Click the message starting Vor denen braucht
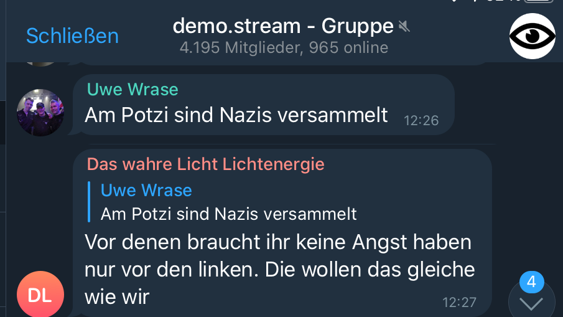Viewport: 563px width, 317px height. (x=280, y=270)
